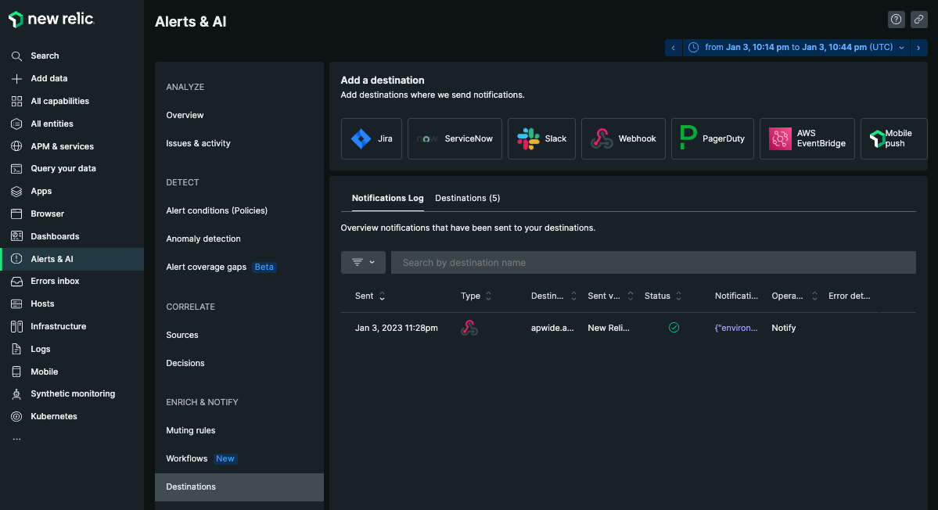938x510 pixels.
Task: Open Errors inbox in the sidebar
Action: click(x=55, y=281)
